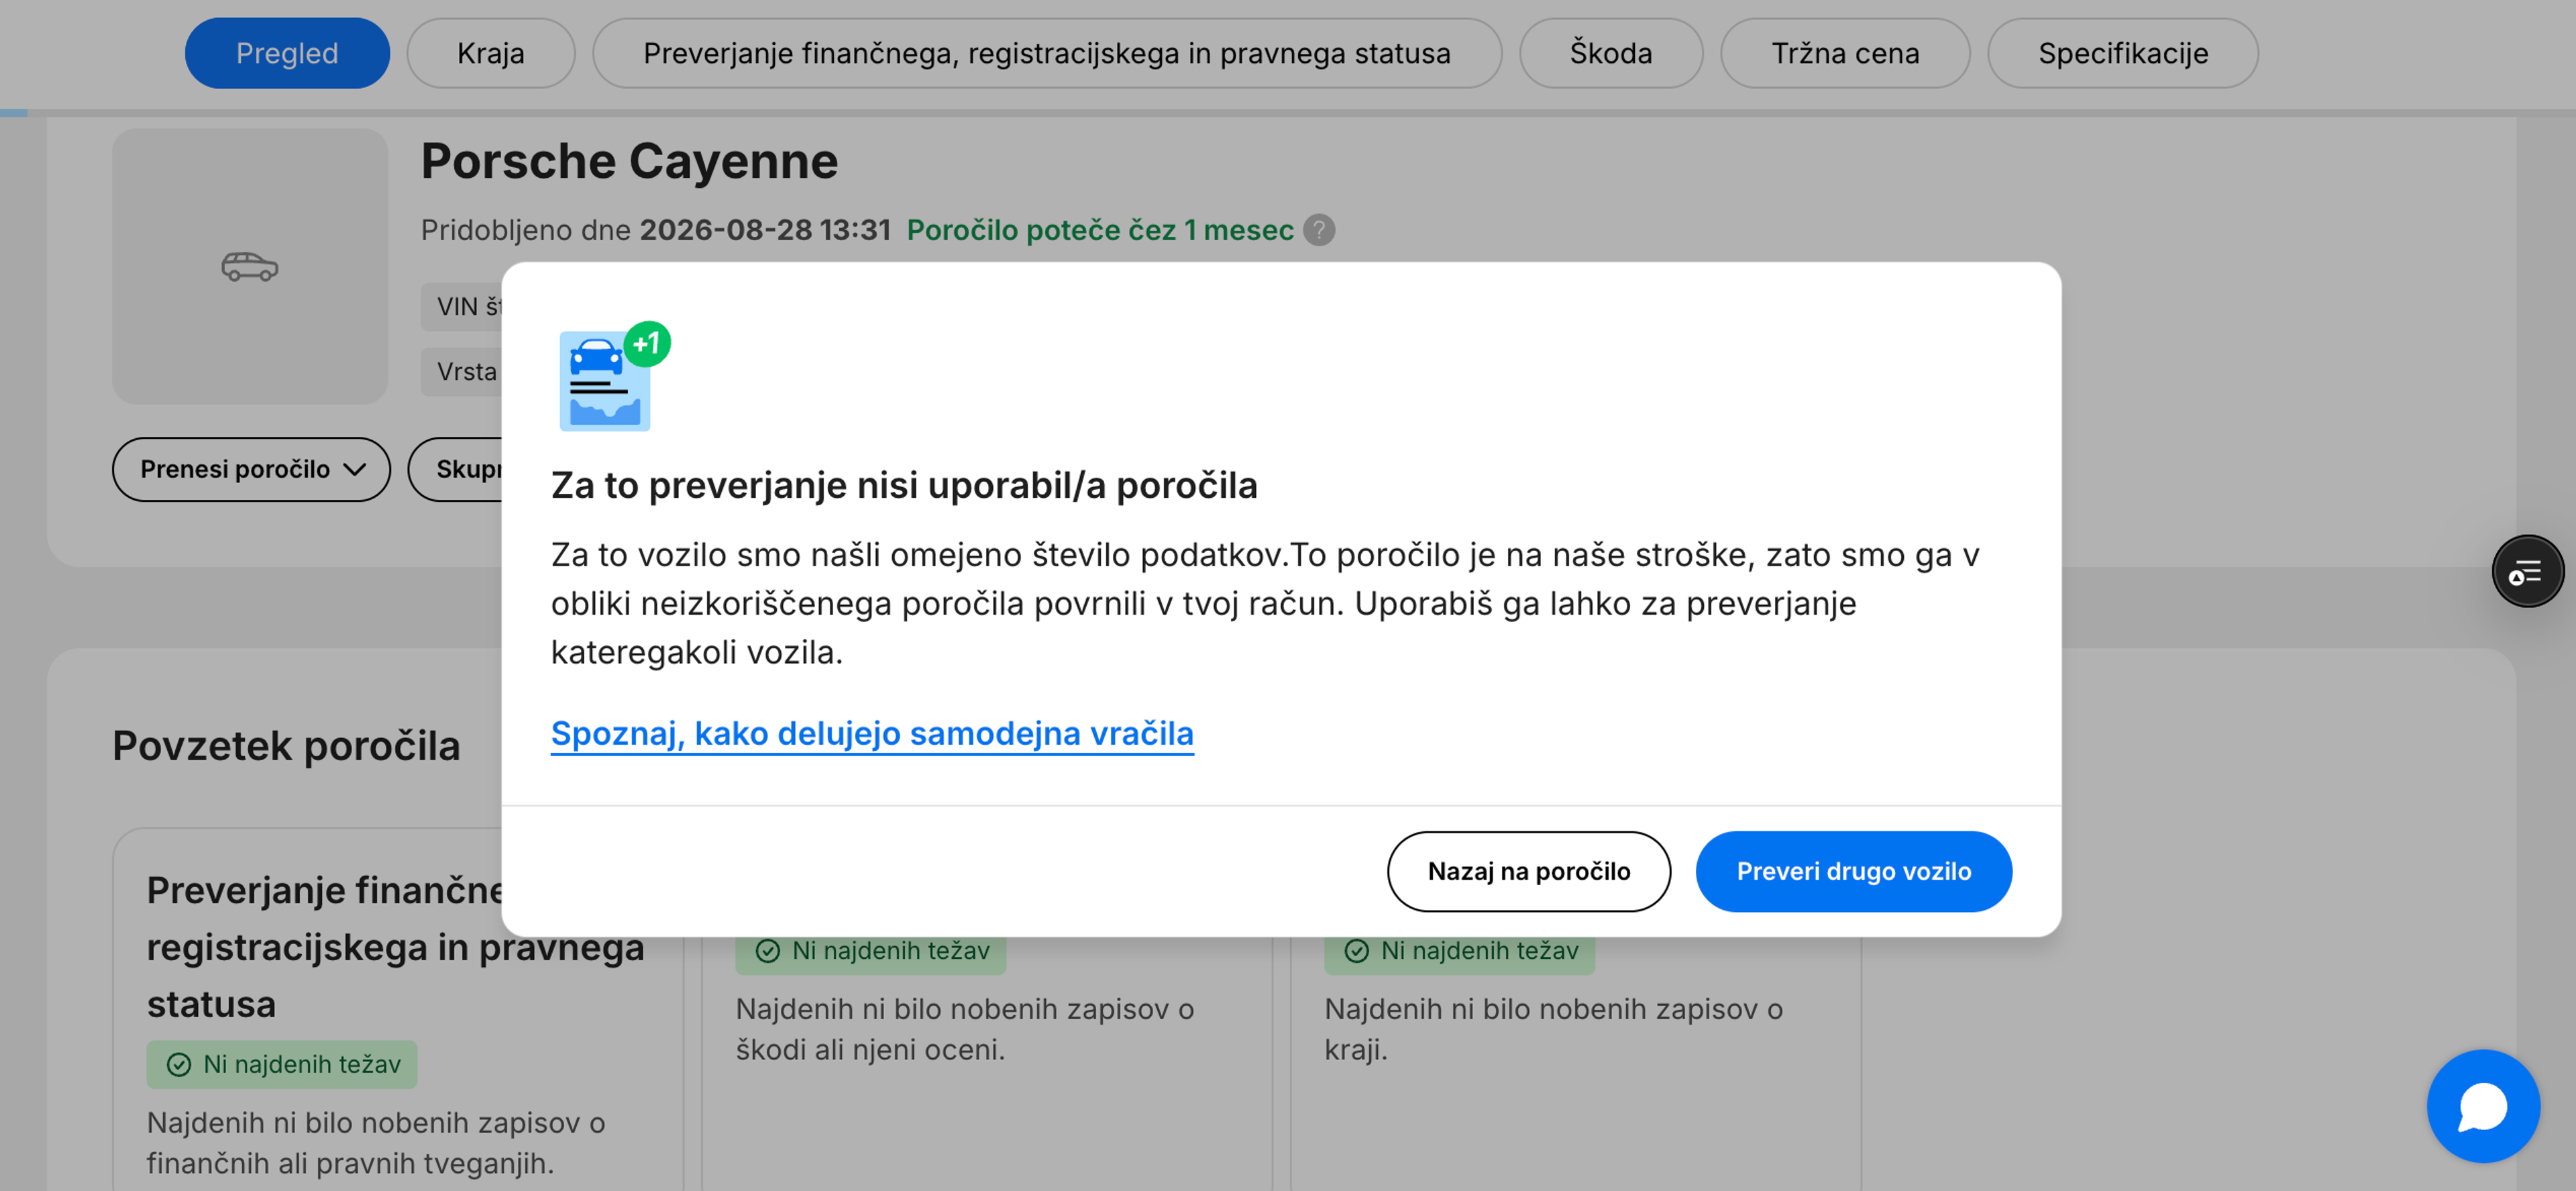Select the Pregled tab
The width and height of the screenshot is (2576, 1191).
click(287, 53)
